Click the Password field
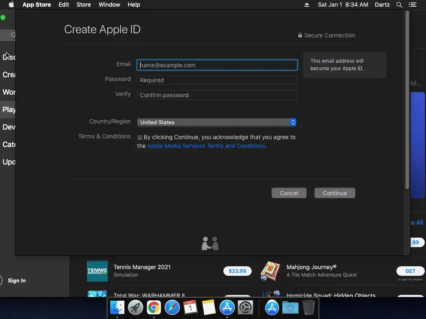426x319 pixels. pyautogui.click(x=217, y=80)
